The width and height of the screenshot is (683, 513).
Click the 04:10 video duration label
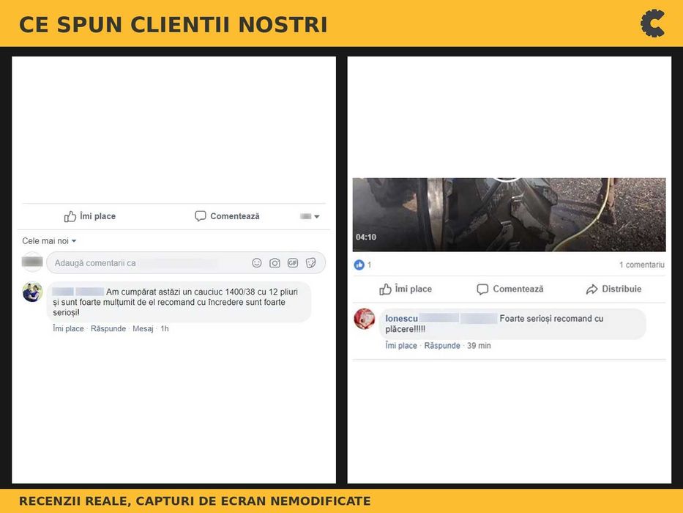(x=366, y=237)
